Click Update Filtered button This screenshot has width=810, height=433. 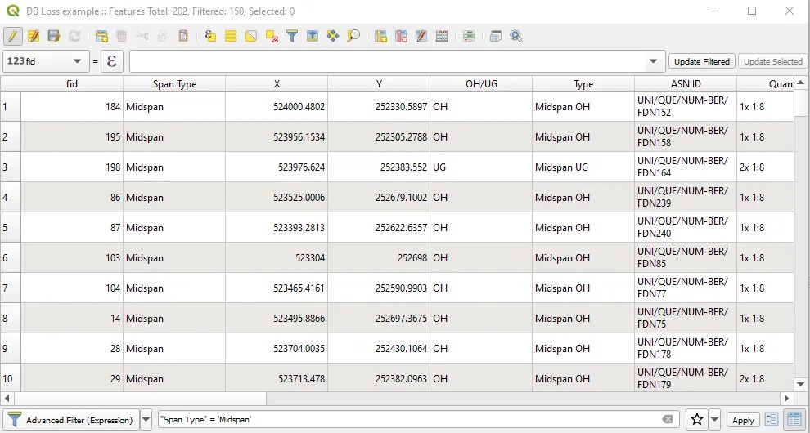click(701, 61)
